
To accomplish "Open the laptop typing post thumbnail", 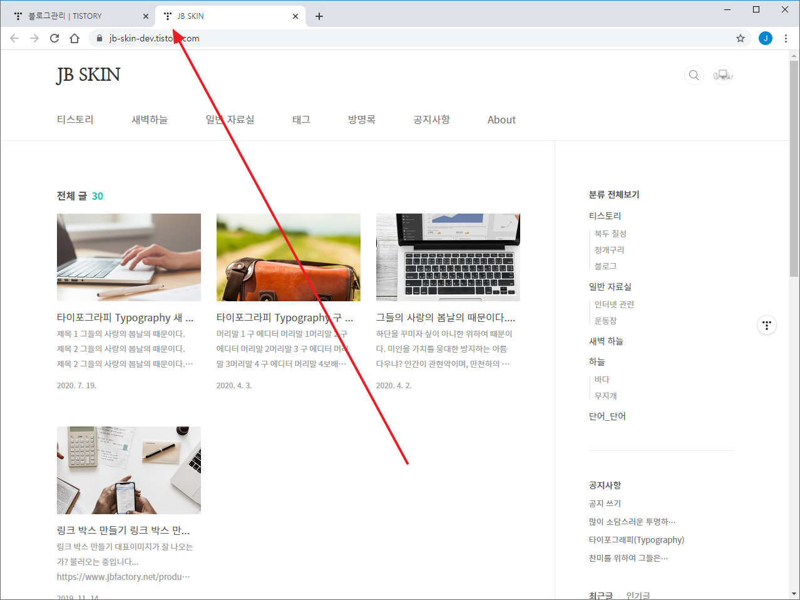I will click(x=129, y=257).
